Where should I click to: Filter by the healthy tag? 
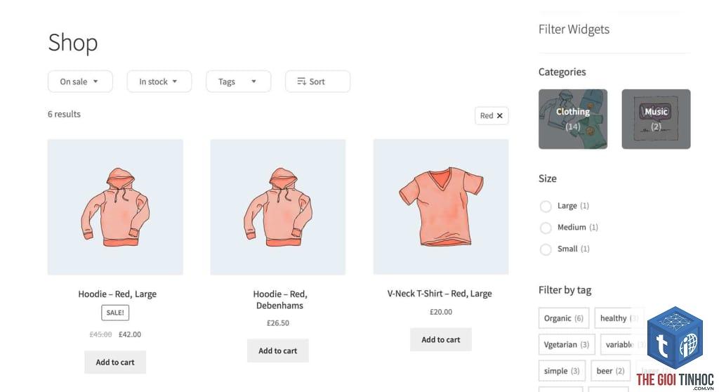[x=619, y=318]
